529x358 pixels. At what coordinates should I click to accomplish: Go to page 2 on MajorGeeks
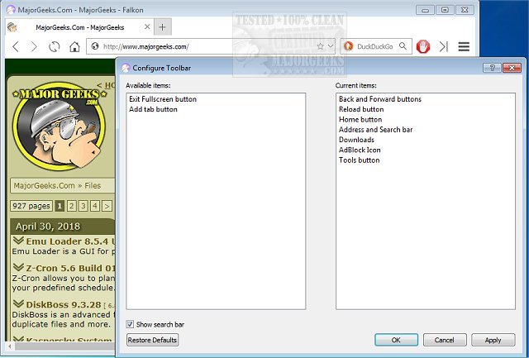(x=71, y=206)
